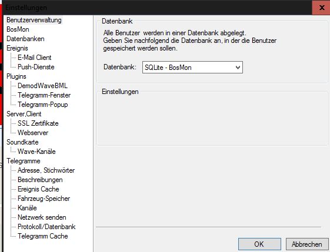This screenshot has width=330, height=252.
Task: Select E-Mail Client under Ereignis
Action: click(35, 58)
